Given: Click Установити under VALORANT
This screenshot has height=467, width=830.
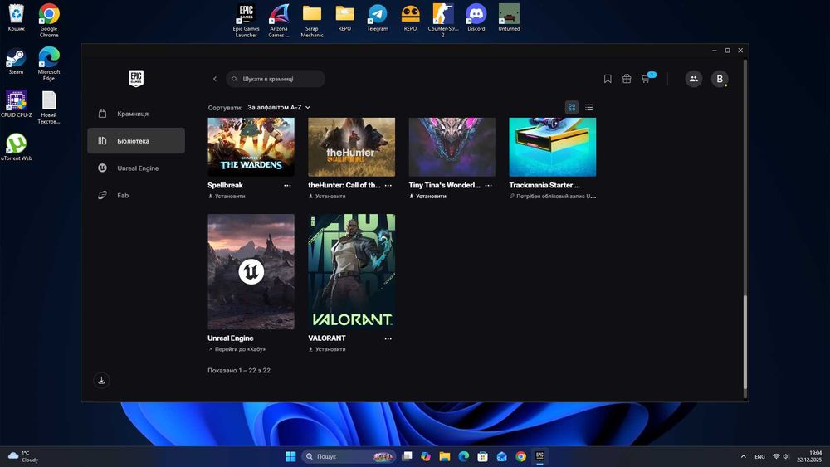Looking at the screenshot, I should pyautogui.click(x=330, y=349).
